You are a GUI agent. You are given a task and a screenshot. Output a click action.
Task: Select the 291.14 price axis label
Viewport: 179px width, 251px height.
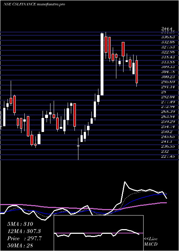tap(168, 87)
